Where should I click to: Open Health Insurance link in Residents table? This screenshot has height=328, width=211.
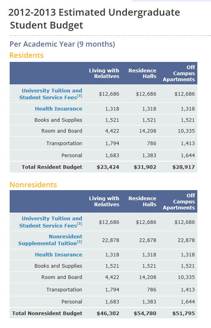tap(59, 109)
